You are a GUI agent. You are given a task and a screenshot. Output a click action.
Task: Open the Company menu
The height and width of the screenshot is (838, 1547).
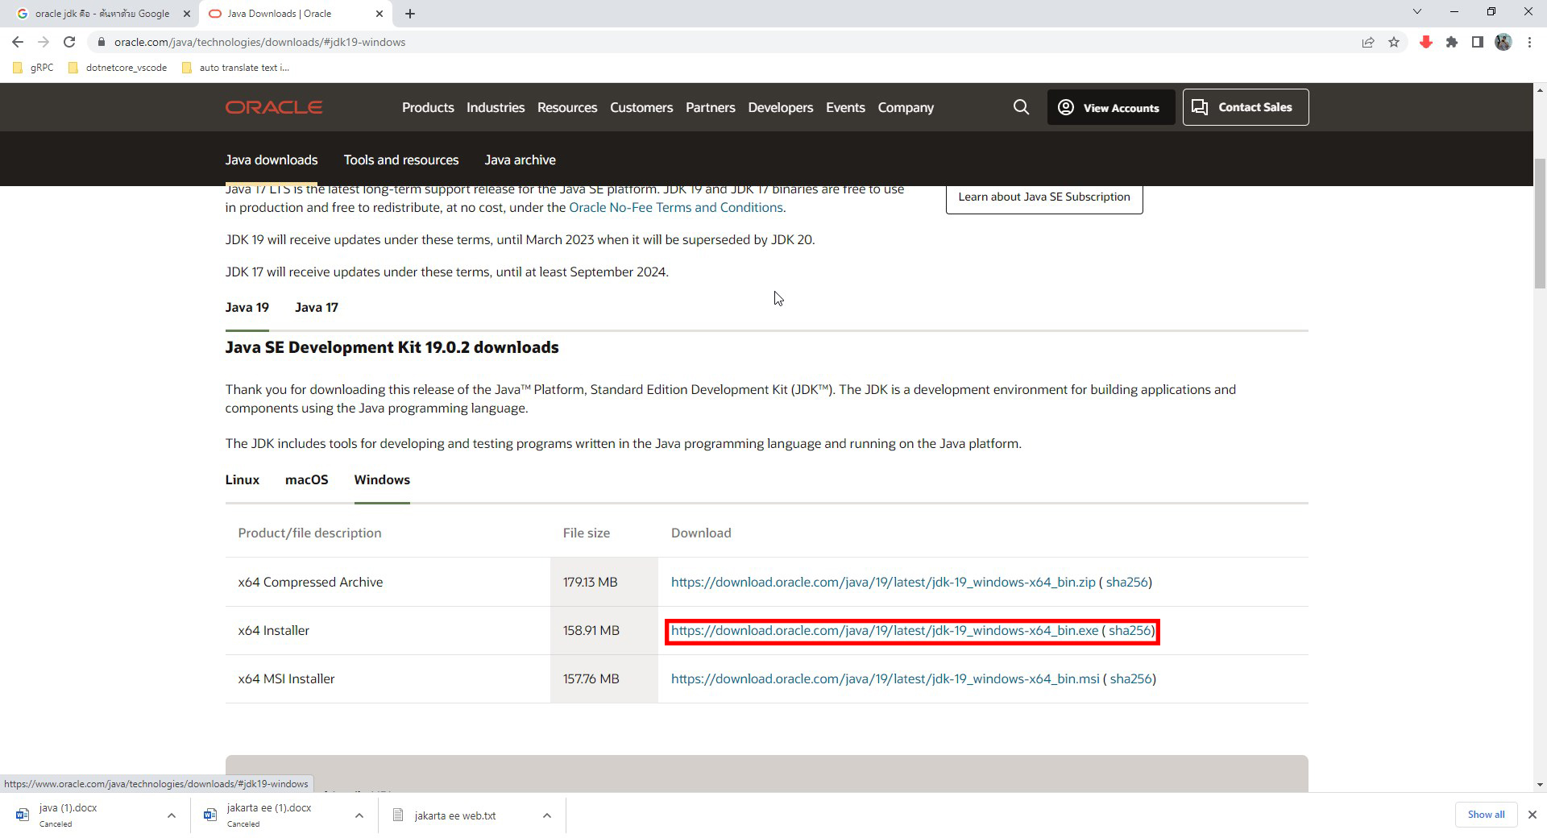click(x=906, y=107)
